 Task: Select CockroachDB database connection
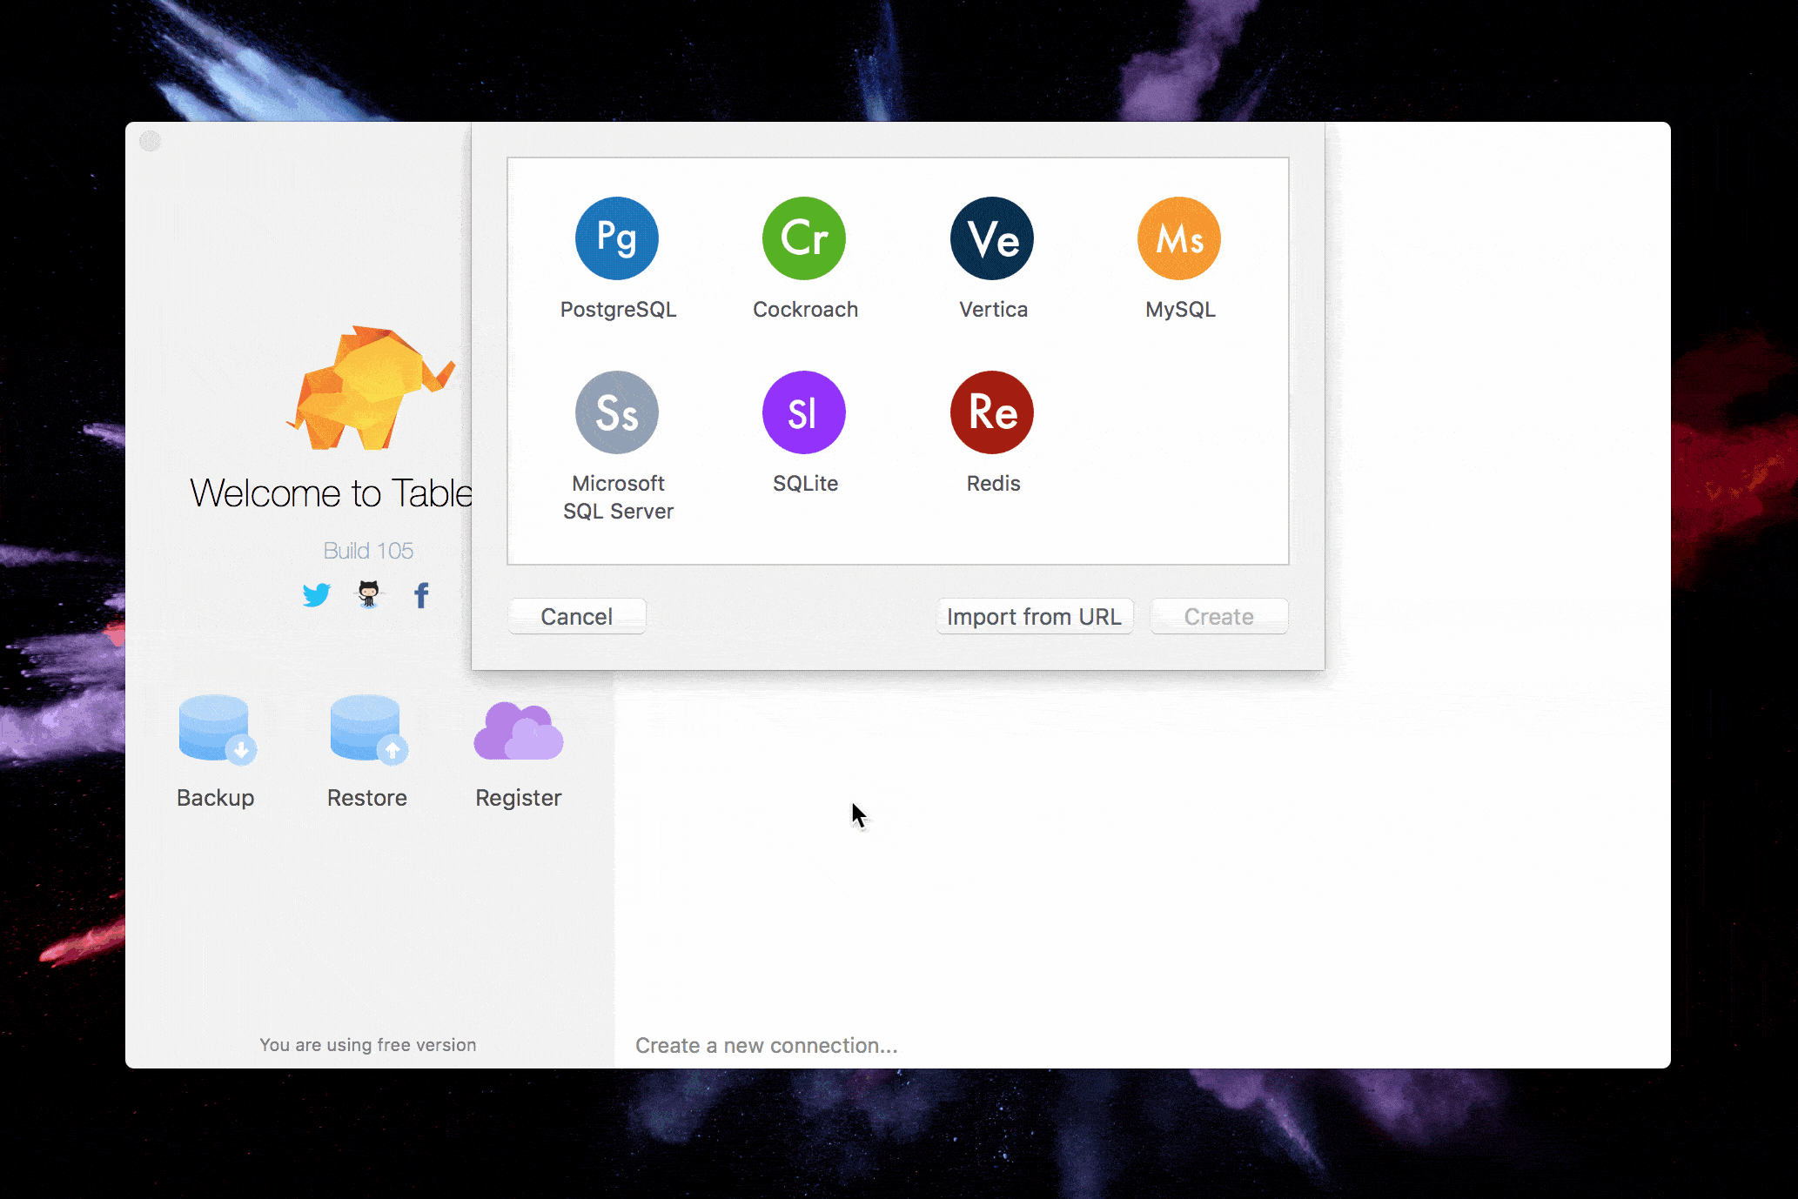tap(804, 256)
